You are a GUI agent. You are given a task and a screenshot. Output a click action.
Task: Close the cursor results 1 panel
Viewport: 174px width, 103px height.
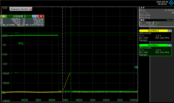click(41, 16)
